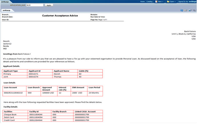Click the 'Bank Futura' address line
The height and width of the screenshot is (124, 197).
[x=190, y=31]
